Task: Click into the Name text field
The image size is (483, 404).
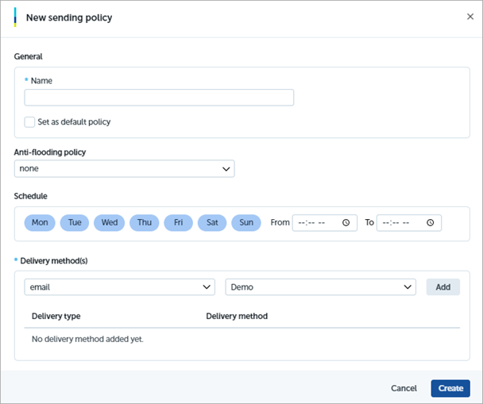Action: coord(159,98)
